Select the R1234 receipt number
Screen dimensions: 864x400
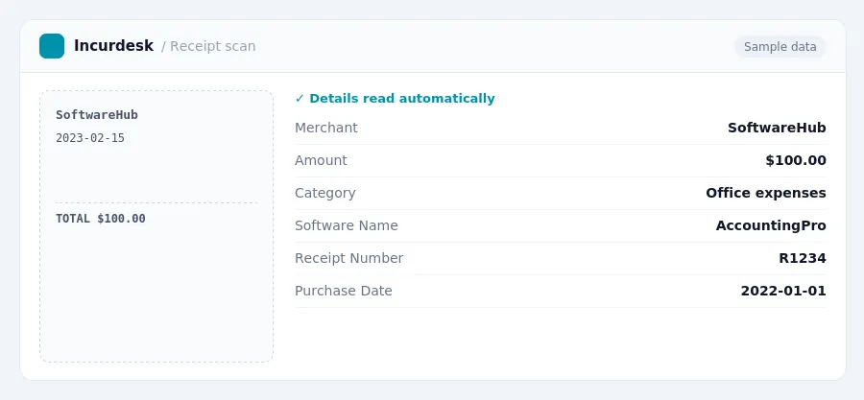pos(803,258)
